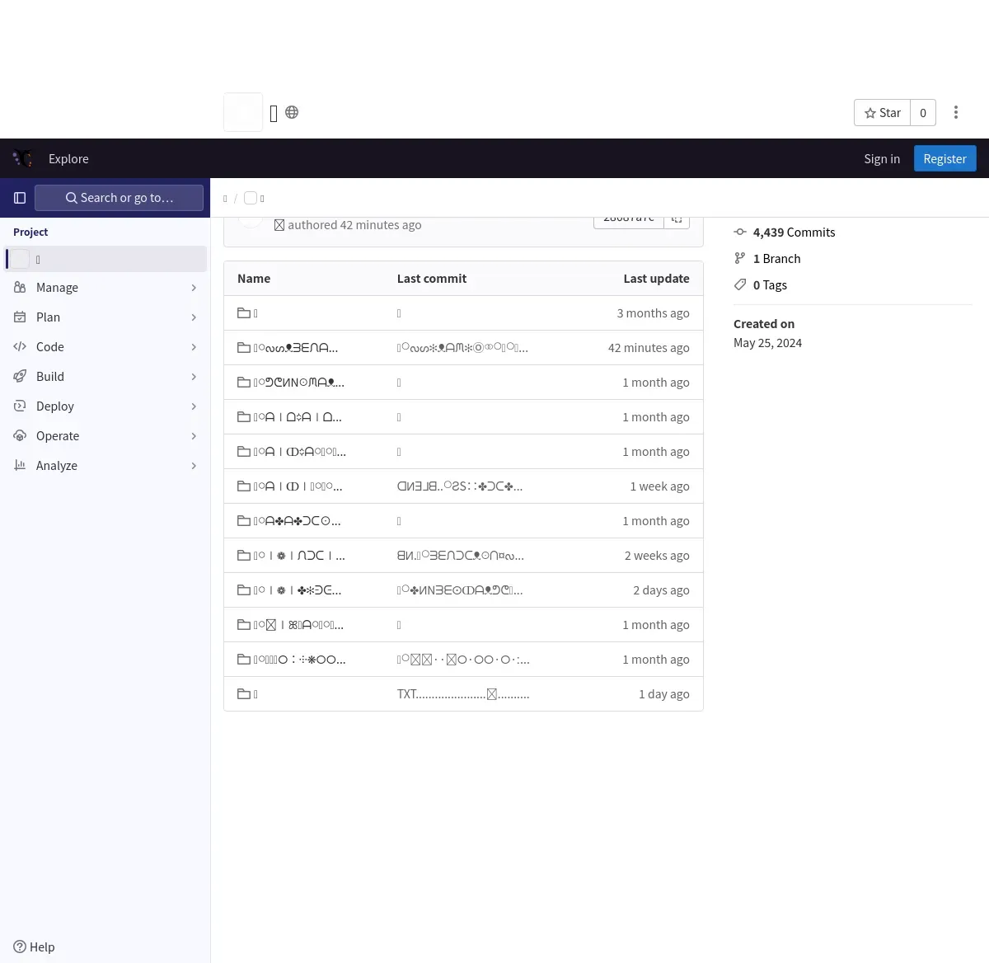Click the Sign in link
The image size is (989, 963).
(x=882, y=158)
